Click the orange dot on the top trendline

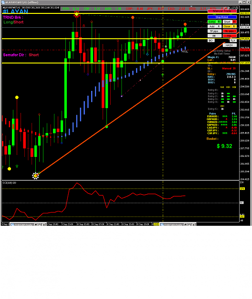click(133, 17)
